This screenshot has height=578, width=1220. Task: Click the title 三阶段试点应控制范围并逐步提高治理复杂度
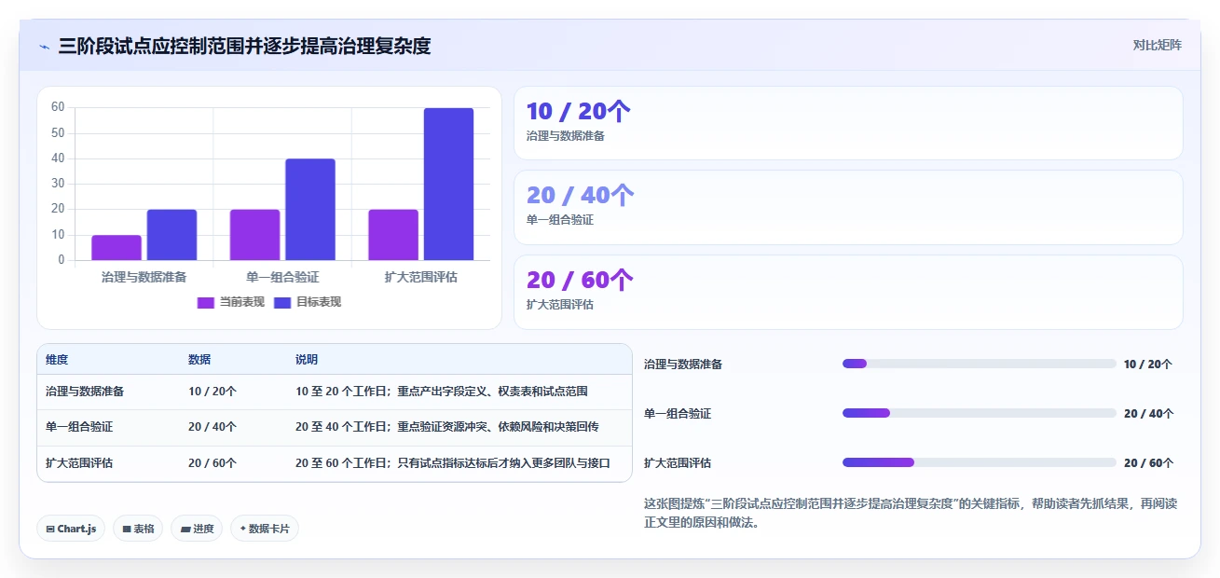244,46
